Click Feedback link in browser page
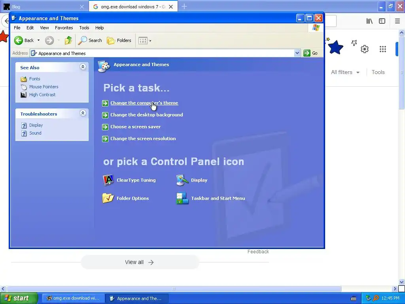405x304 pixels. [258, 252]
